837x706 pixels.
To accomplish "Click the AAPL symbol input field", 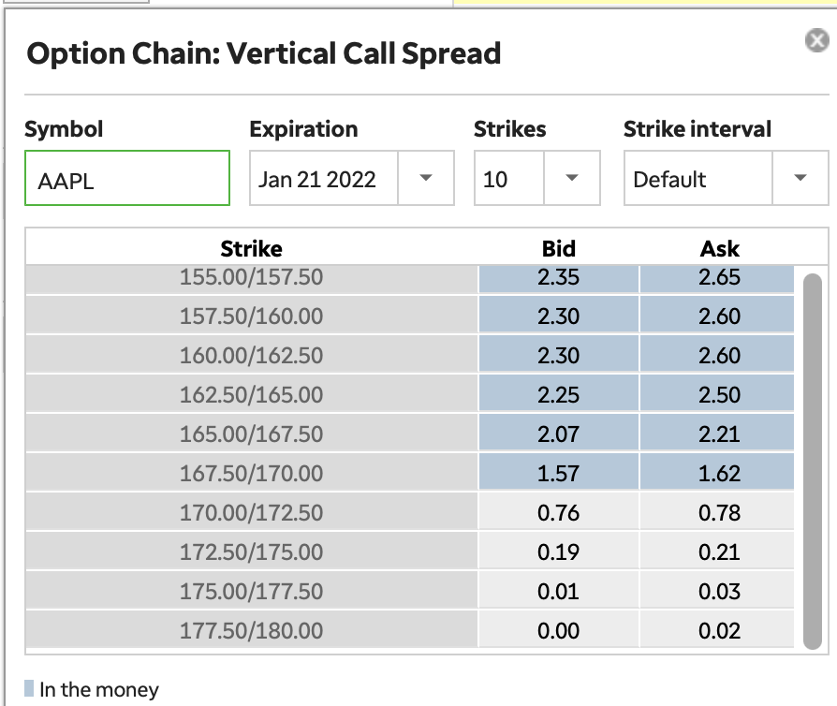I will tap(127, 178).
